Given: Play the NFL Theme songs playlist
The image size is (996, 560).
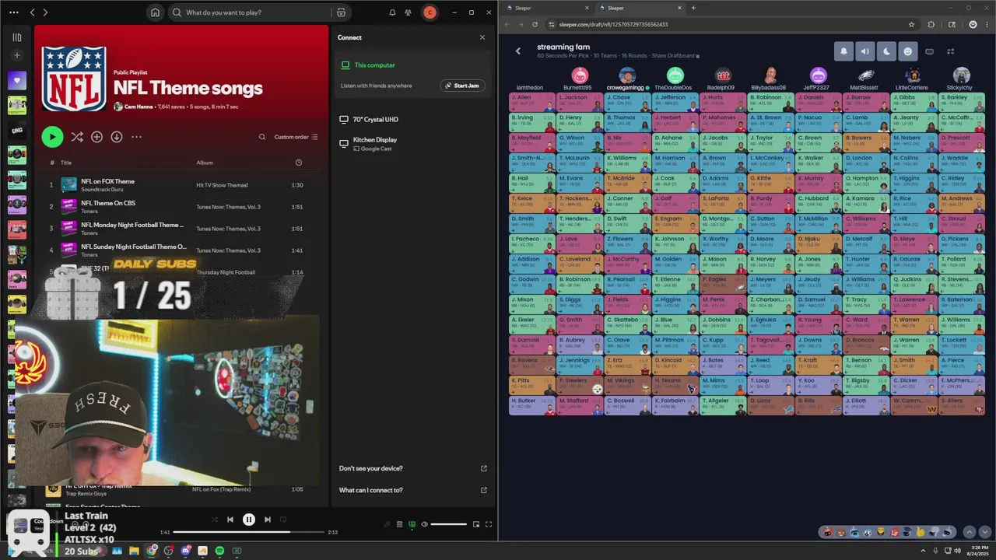Looking at the screenshot, I should click(x=52, y=137).
